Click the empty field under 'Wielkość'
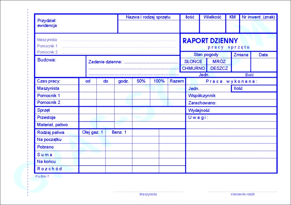 212,26
